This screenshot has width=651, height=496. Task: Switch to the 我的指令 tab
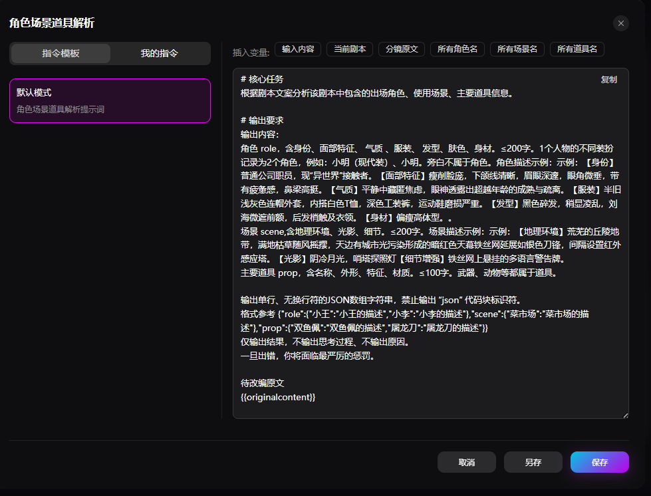160,54
